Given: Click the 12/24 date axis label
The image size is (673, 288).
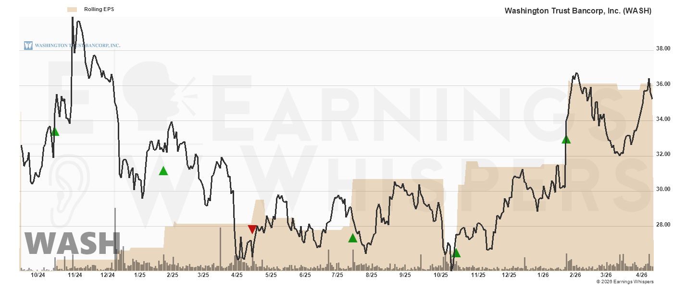Looking at the screenshot, I should [x=108, y=275].
